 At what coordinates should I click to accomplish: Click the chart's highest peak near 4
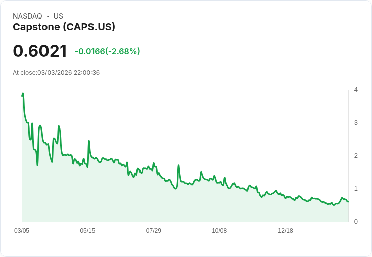(23, 93)
